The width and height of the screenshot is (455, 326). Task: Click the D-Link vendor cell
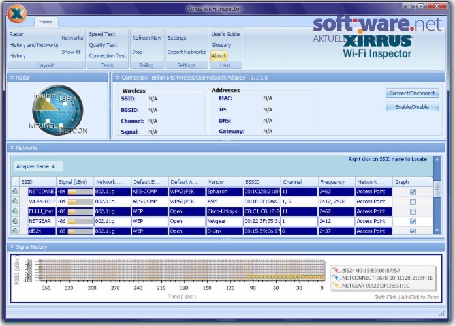225,231
